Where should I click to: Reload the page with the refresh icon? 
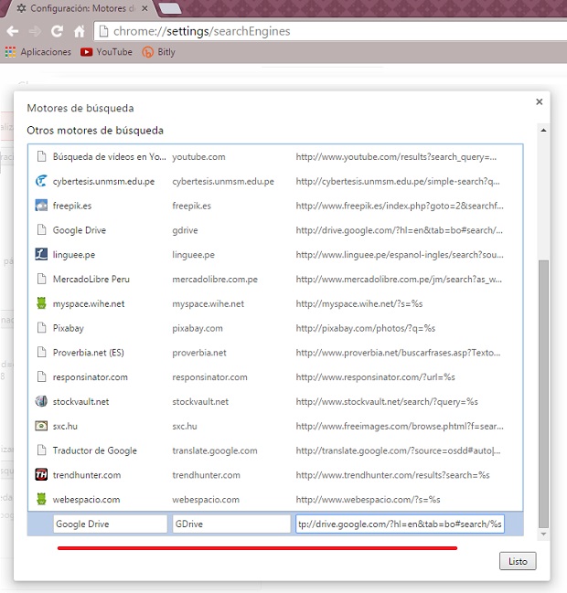[x=57, y=31]
